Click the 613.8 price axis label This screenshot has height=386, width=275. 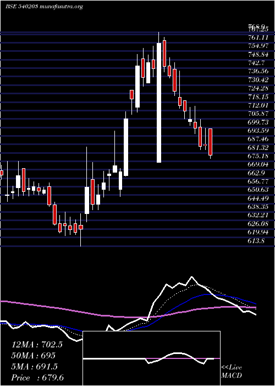256,240
